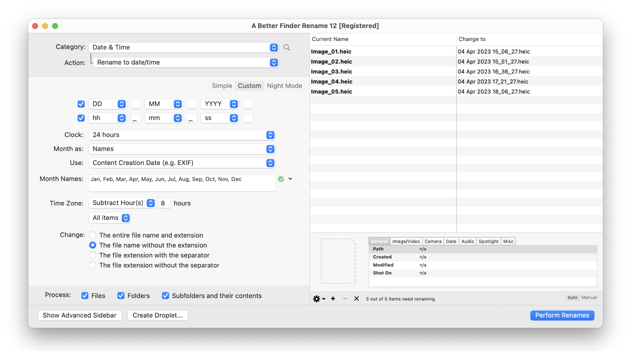Click the green checkmark by Month Names
Screen dimensions: 631x351
coord(281,179)
